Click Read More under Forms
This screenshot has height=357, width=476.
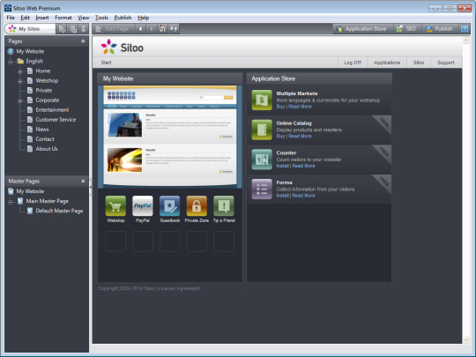303,196
